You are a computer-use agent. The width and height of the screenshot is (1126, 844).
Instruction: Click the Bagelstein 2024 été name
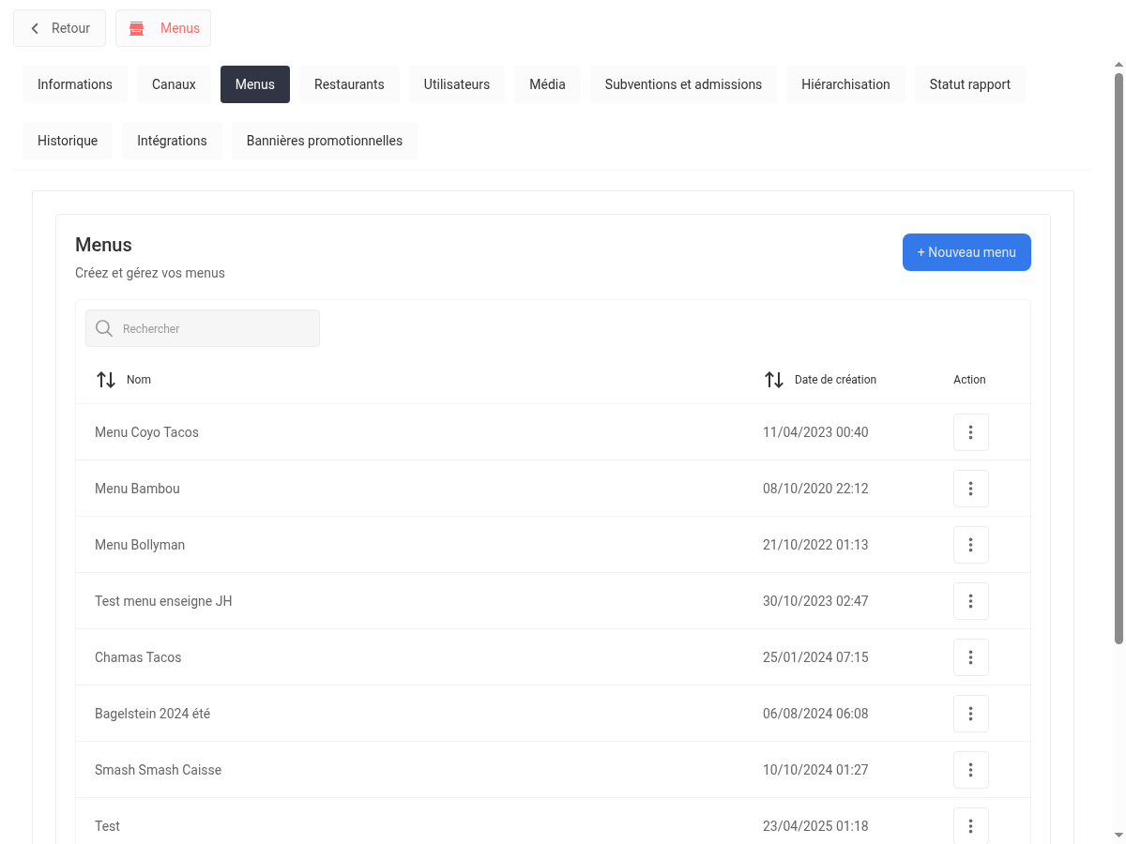[x=152, y=714]
